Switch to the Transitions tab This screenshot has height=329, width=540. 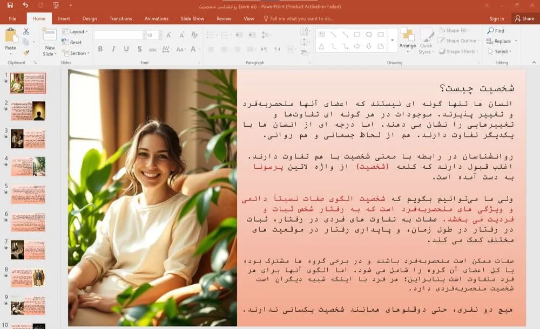(120, 18)
